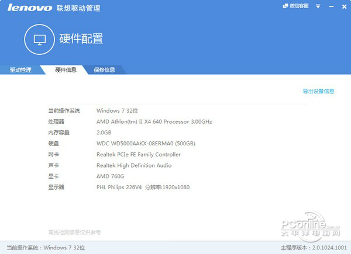Switch to the 驱动管理 tab
Screen dimensions: 351x254
coord(20,70)
